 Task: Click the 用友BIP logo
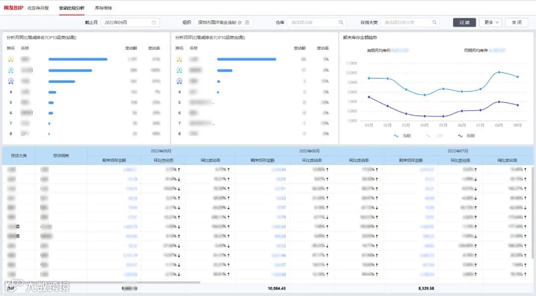[14, 8]
